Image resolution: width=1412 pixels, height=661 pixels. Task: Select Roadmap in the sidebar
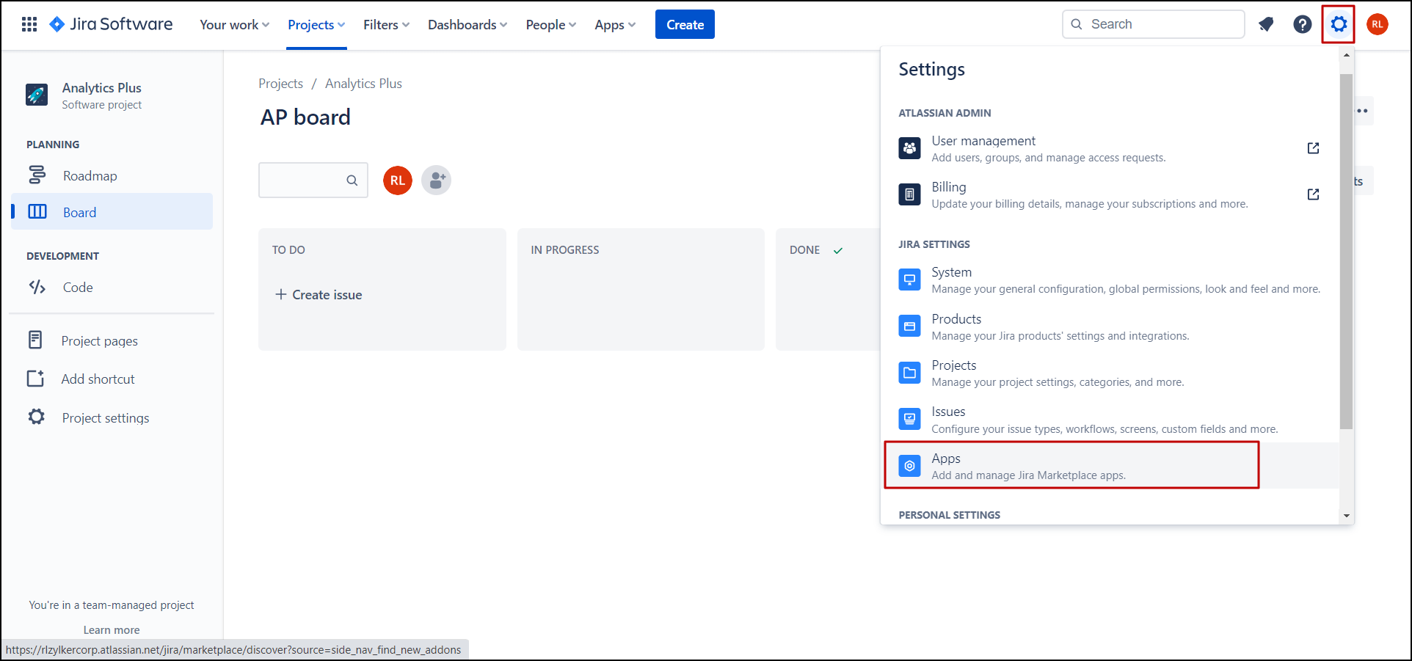90,176
